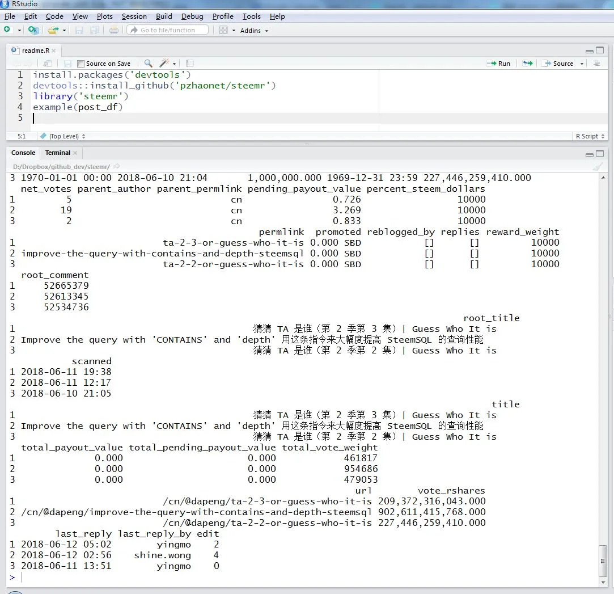Open the R Script file type selector
The image size is (614, 594).
590,136
